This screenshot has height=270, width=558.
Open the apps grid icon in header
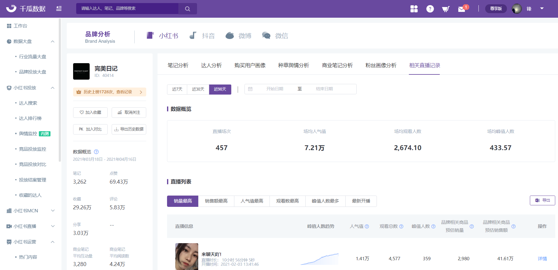(x=414, y=9)
